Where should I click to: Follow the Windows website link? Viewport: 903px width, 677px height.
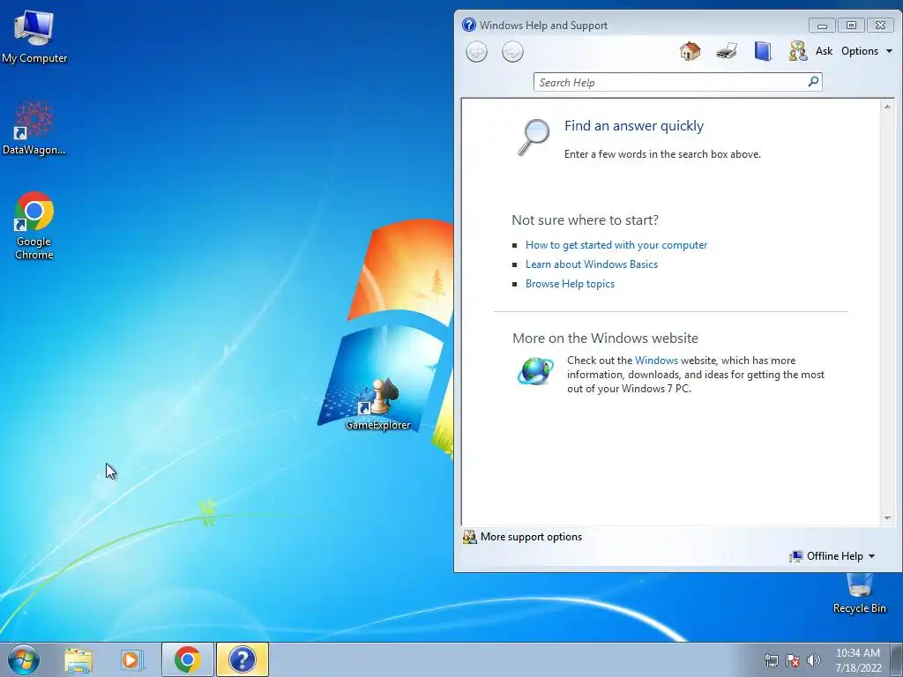(656, 361)
